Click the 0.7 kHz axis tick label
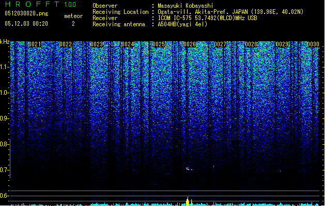The height and width of the screenshot is (206, 325). click(4, 170)
